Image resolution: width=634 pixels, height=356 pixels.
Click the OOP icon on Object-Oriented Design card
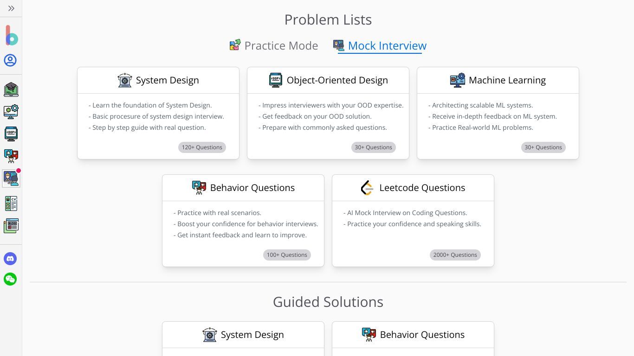(x=276, y=80)
